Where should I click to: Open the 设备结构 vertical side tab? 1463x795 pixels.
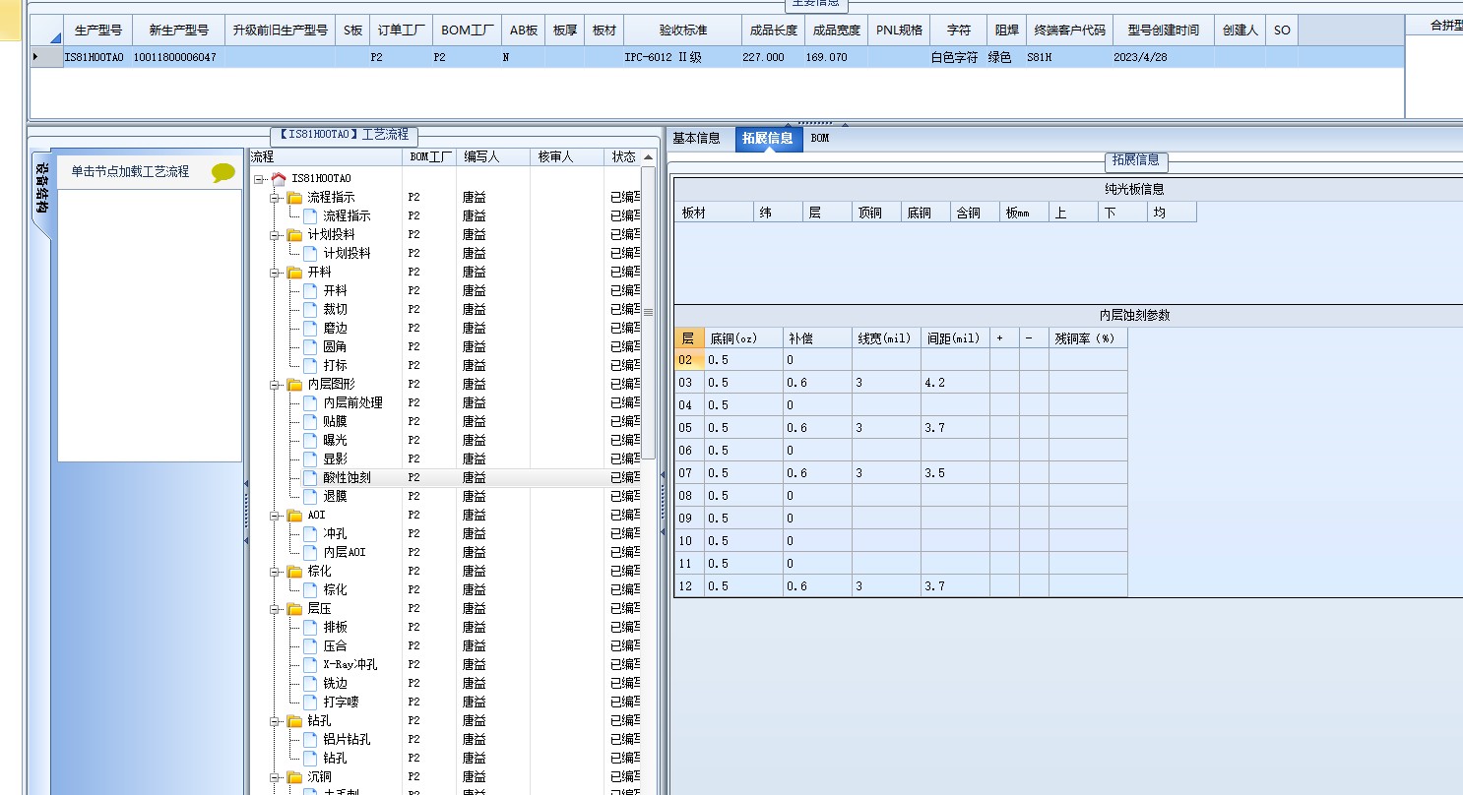pos(41,189)
